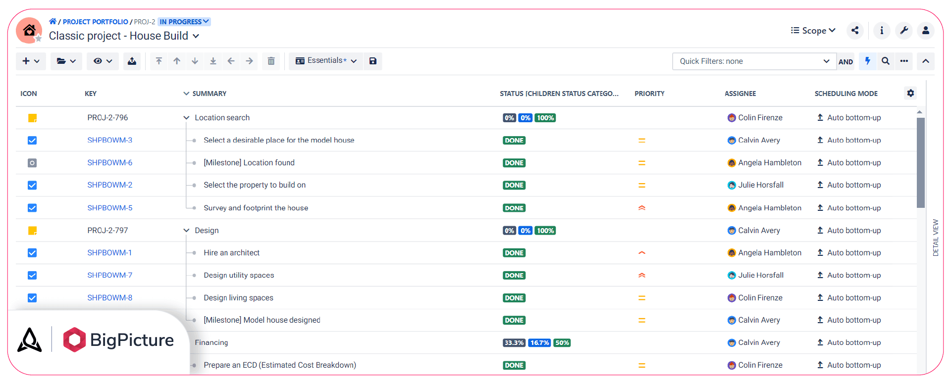Open the SHPBOWM-6 issue link
951x386 pixels.
pyautogui.click(x=109, y=162)
